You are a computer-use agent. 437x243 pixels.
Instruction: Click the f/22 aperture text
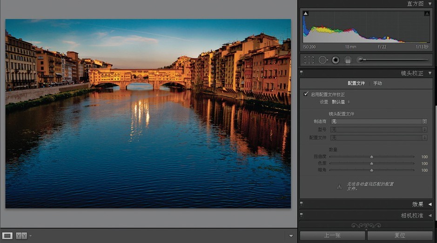tap(382, 47)
